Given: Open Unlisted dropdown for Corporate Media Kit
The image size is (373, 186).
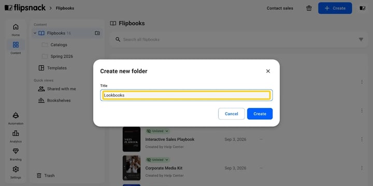Looking at the screenshot, I should tap(157, 160).
